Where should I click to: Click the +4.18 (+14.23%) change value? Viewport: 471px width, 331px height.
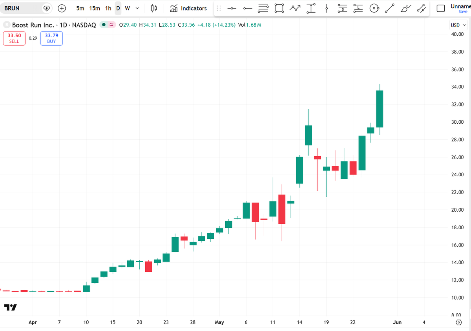216,25
